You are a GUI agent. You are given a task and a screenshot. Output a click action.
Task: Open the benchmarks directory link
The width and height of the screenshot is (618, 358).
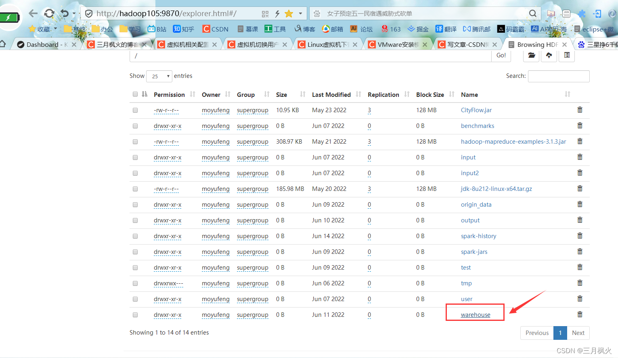point(478,126)
